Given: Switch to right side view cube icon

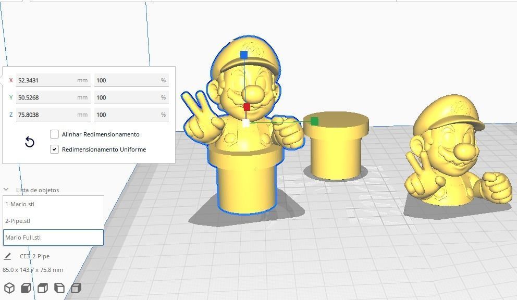Looking at the screenshot, I should point(76,288).
